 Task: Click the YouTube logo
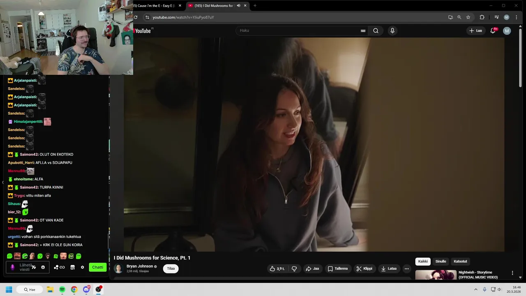(x=142, y=31)
